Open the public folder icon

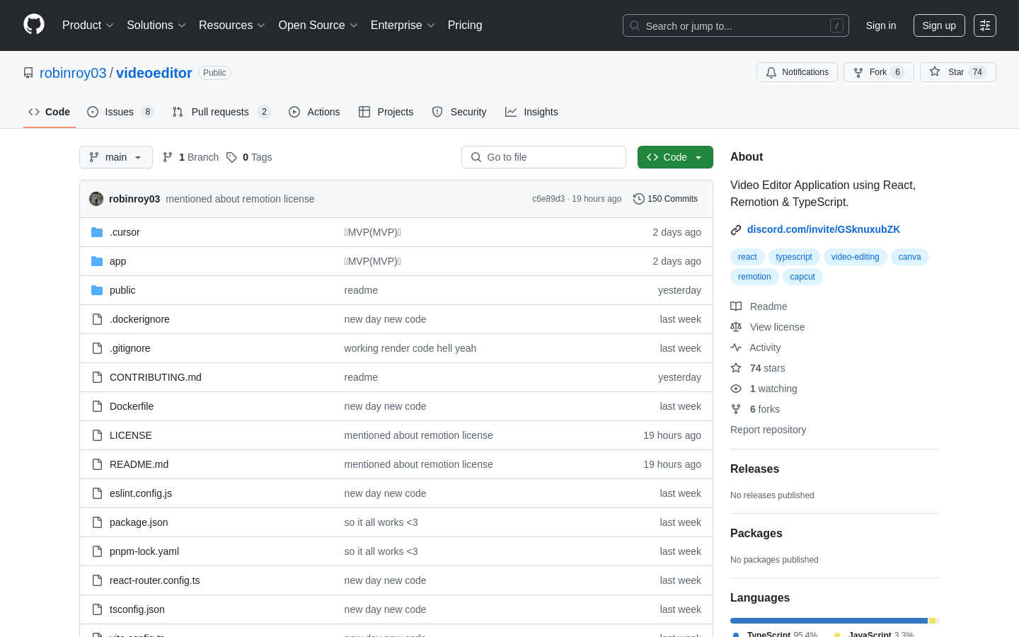coord(97,290)
